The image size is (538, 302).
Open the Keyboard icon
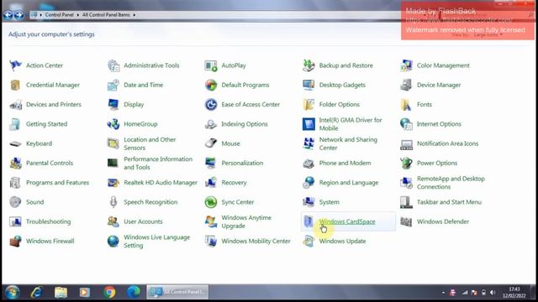tap(15, 143)
